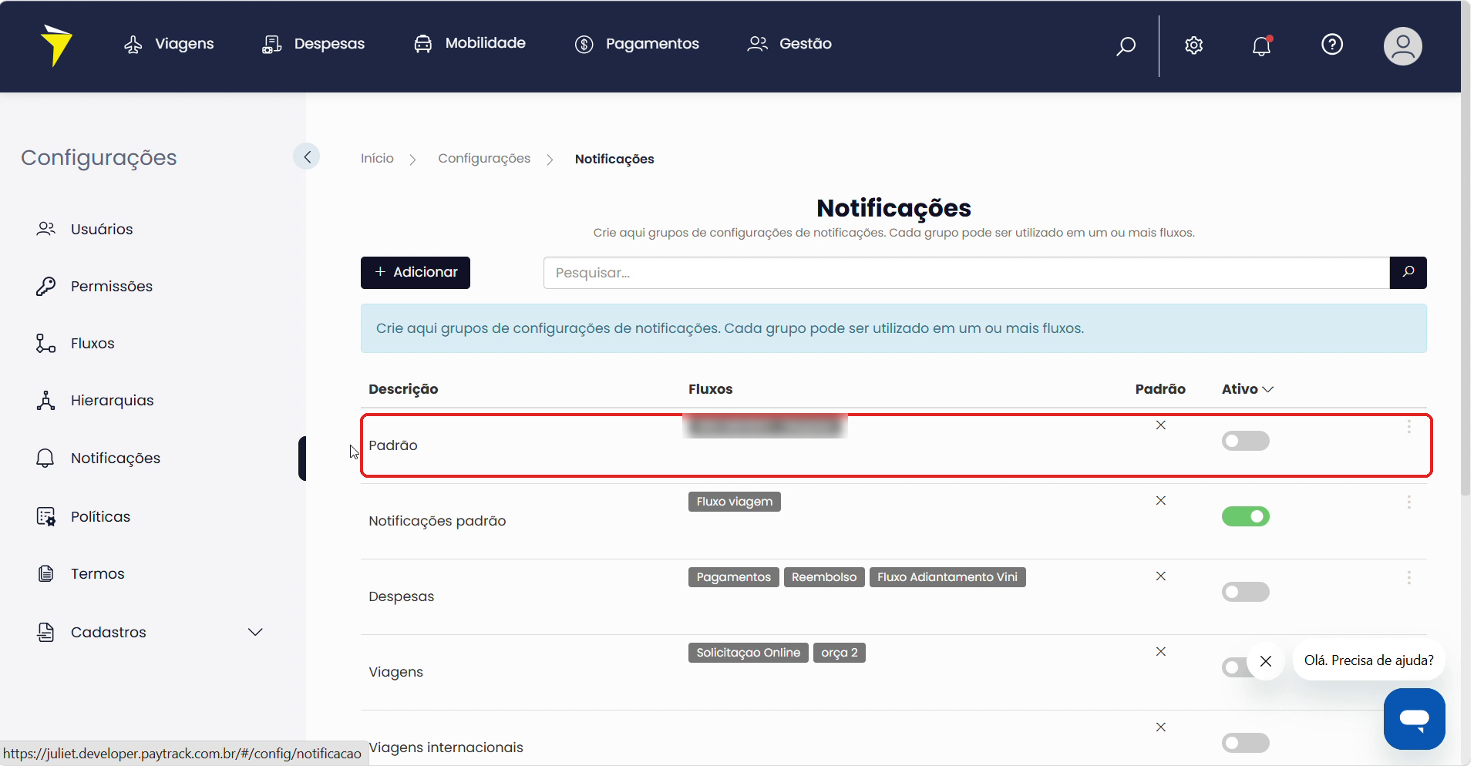Screen dimensions: 1474x766
Task: Click the orça 2 tag
Action: click(840, 653)
